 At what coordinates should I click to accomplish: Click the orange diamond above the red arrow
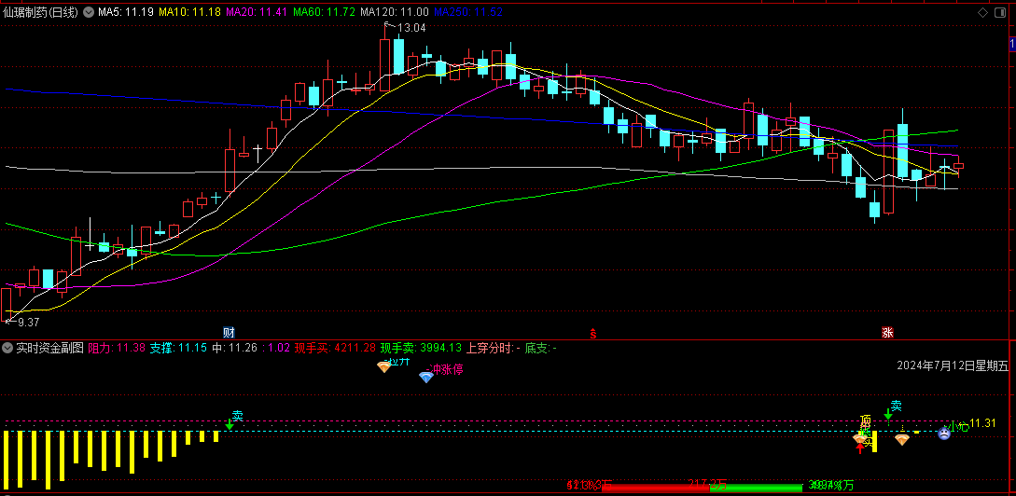coord(859,439)
